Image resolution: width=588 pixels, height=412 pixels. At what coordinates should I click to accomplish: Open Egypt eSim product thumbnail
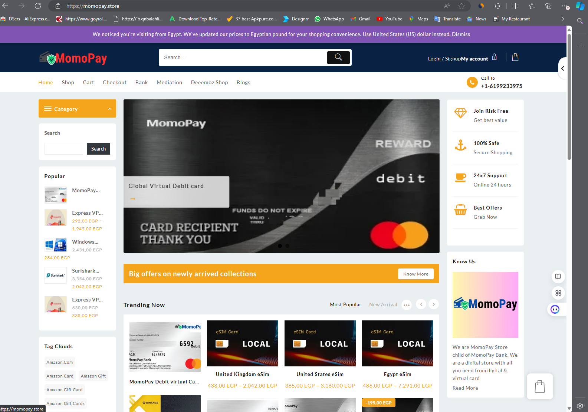click(398, 343)
